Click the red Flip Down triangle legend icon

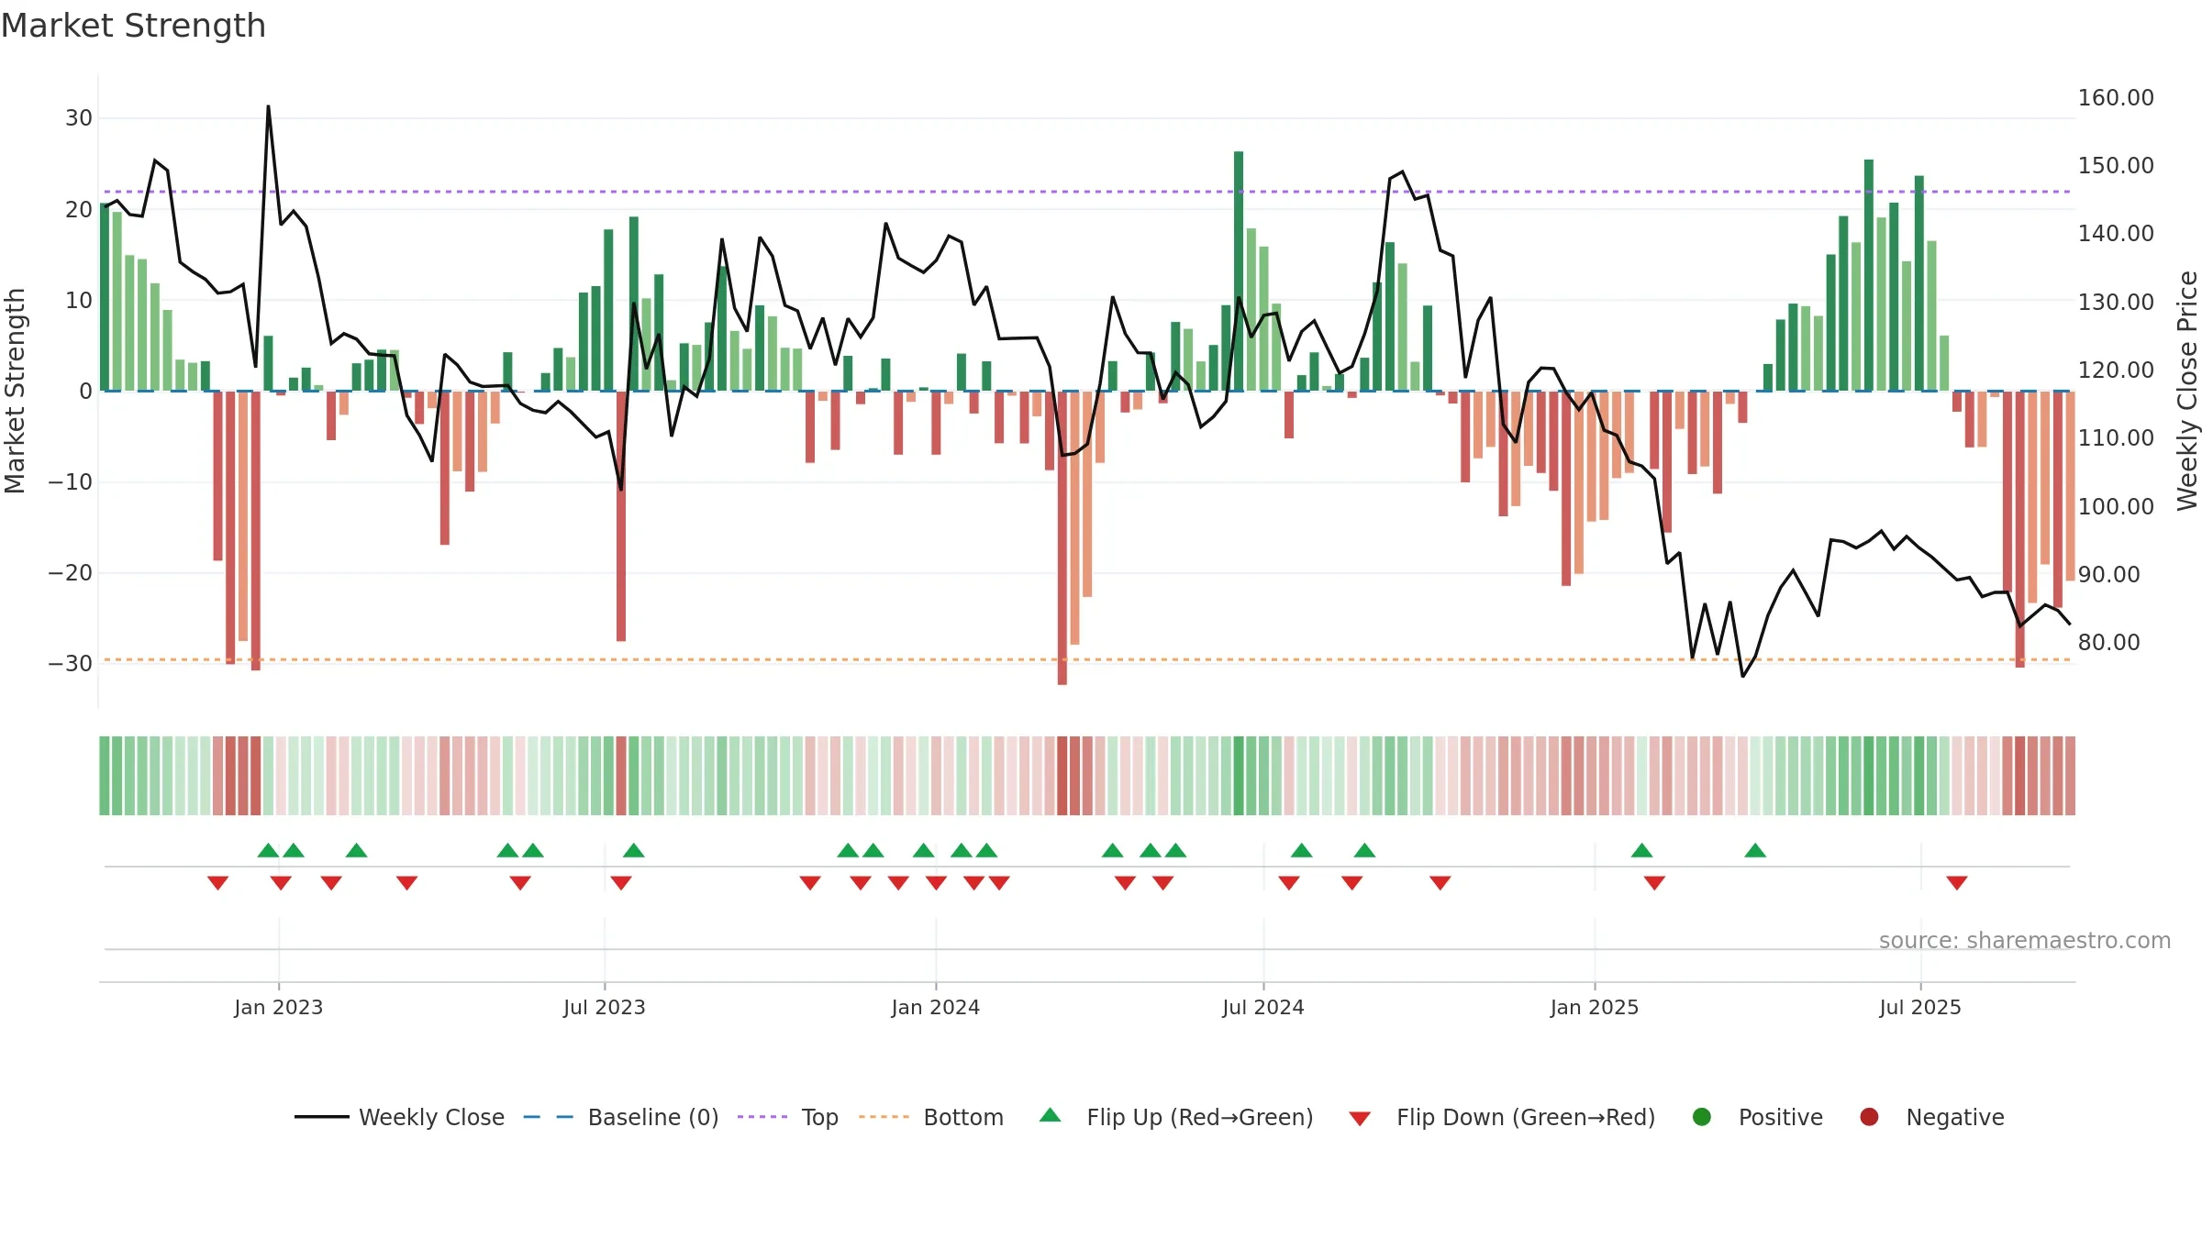click(x=1361, y=1119)
